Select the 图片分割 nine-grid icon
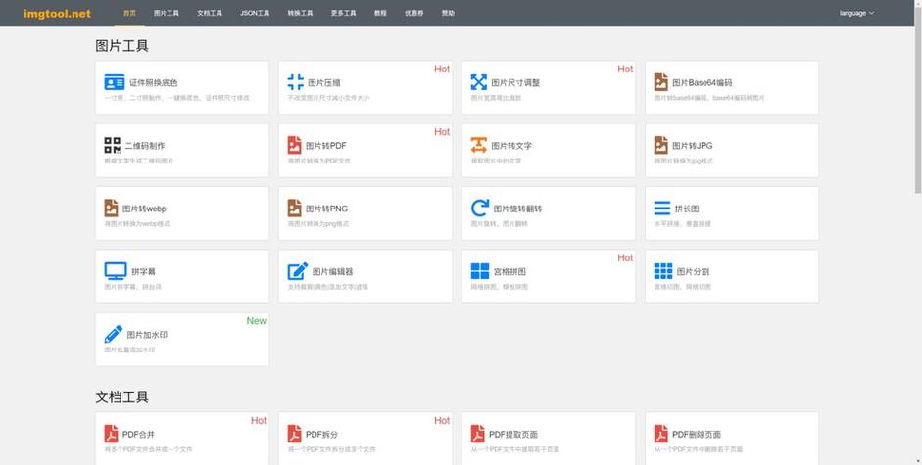The image size is (922, 465). [x=663, y=271]
